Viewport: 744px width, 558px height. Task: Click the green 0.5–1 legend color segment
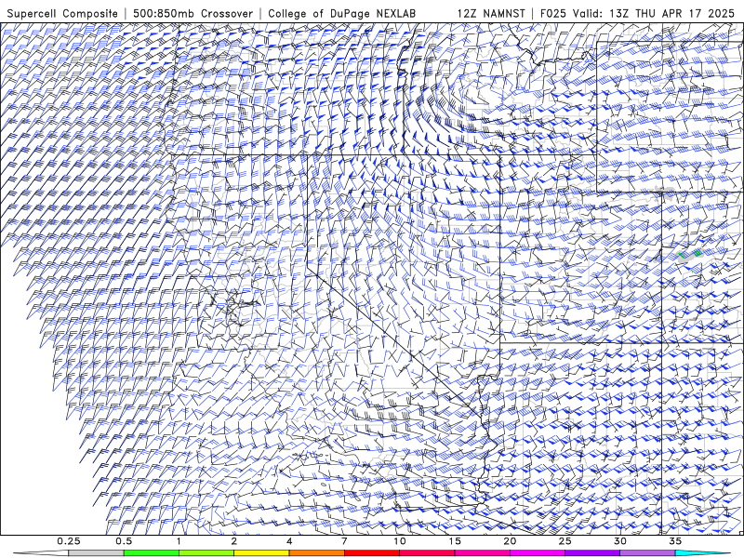click(152, 553)
